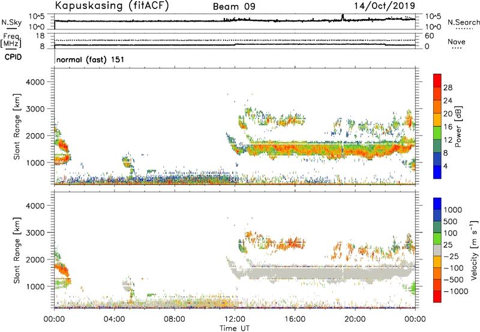The image size is (480, 332).
Task: Click red bottom segment of Velocity color bar
Action: click(x=437, y=297)
